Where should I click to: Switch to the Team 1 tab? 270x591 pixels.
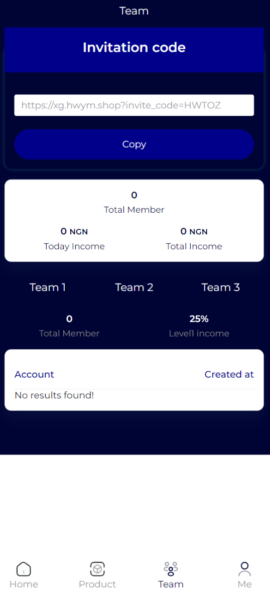coord(48,287)
